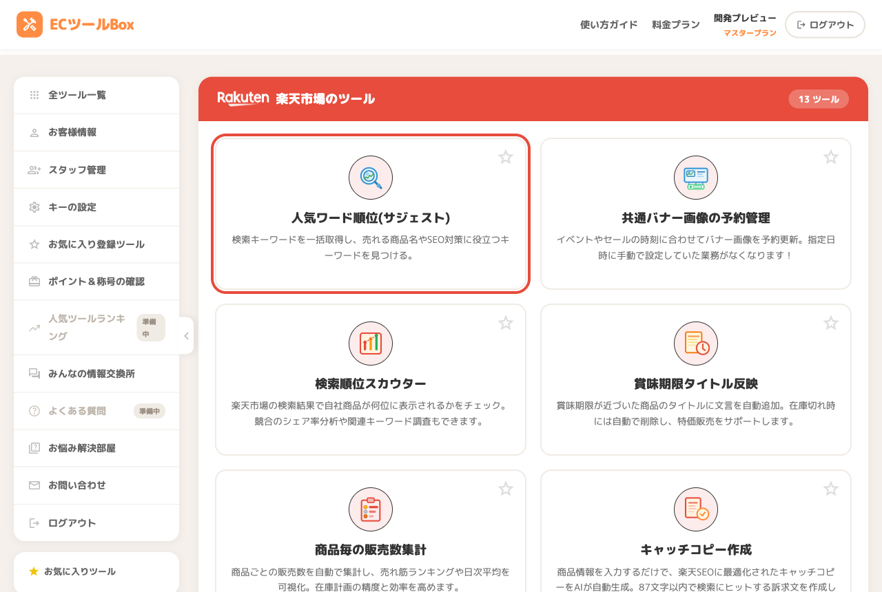The width and height of the screenshot is (882, 592).
Task: Click the exit icon beside sidebar ログアウト
Action: pyautogui.click(x=34, y=523)
